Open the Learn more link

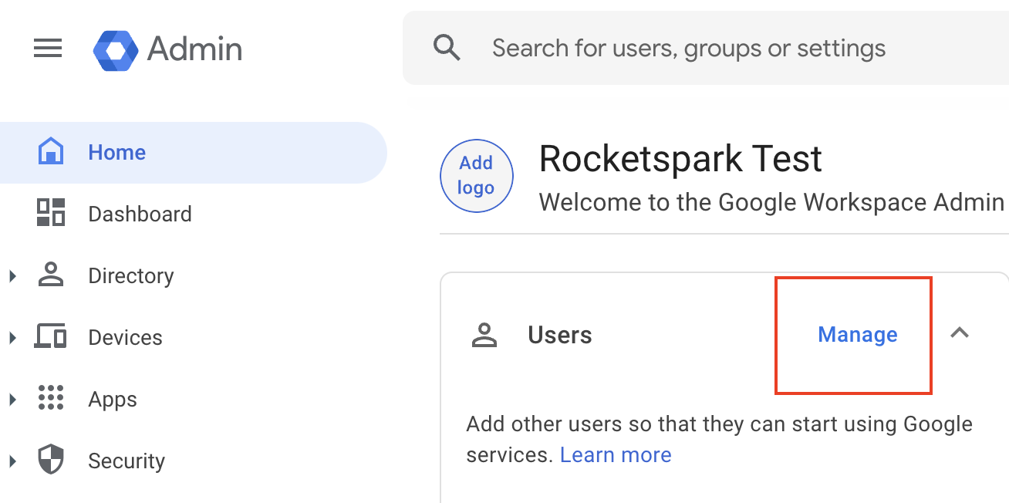(x=616, y=455)
